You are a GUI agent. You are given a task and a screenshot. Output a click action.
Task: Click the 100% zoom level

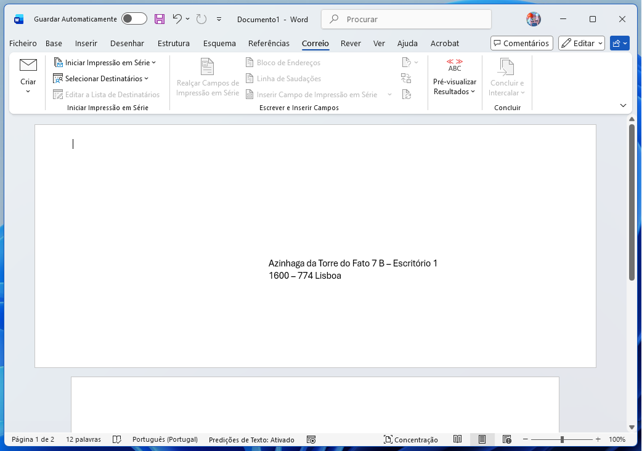pyautogui.click(x=617, y=439)
